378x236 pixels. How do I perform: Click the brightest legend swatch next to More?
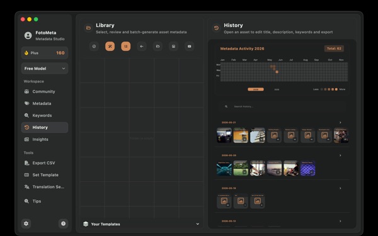(x=336, y=89)
